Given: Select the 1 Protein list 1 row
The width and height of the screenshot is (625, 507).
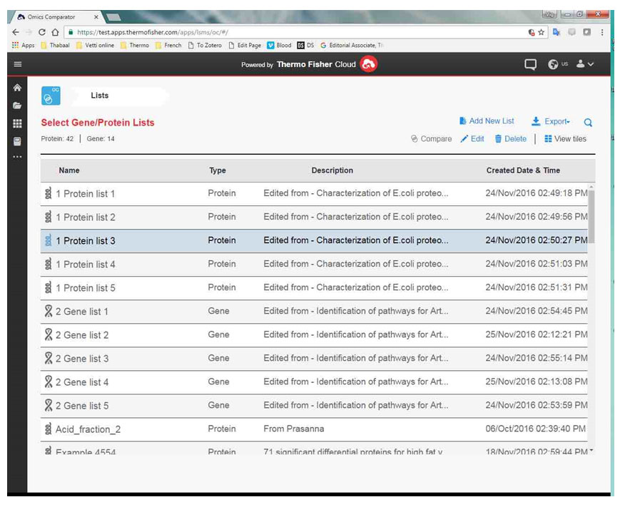Looking at the screenshot, I should (314, 193).
